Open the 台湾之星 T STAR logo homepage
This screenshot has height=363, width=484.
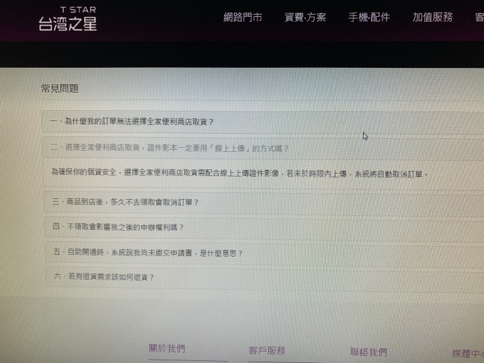click(x=68, y=19)
